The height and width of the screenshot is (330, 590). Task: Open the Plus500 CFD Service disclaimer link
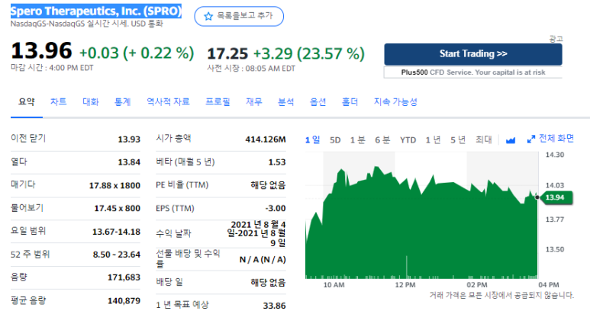click(473, 72)
